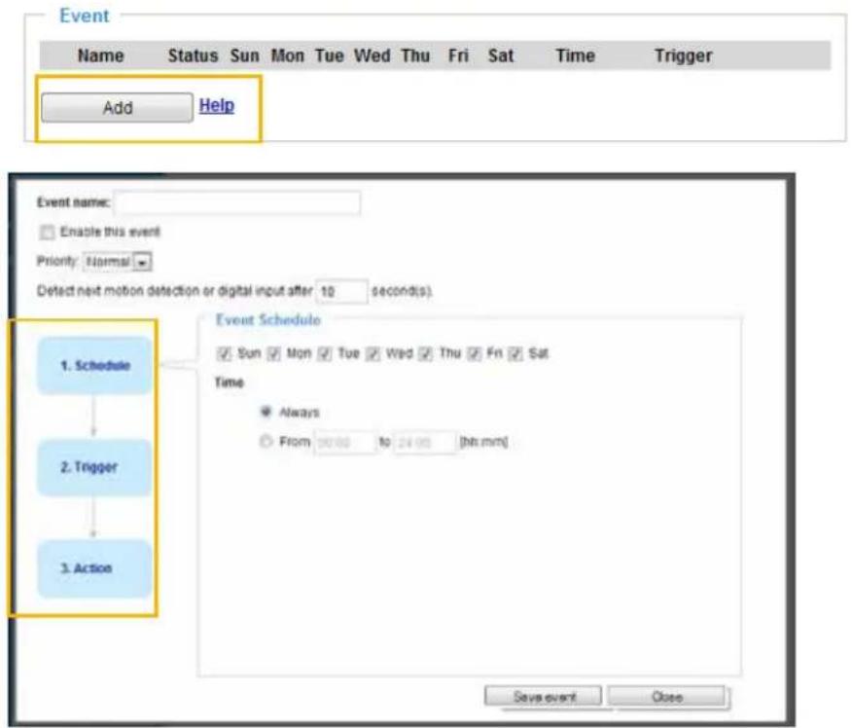852x728 pixels.
Task: Click the seconds delay input field
Action: pos(341,291)
